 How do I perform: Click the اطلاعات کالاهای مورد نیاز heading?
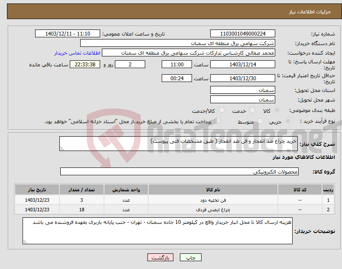click(x=303, y=157)
